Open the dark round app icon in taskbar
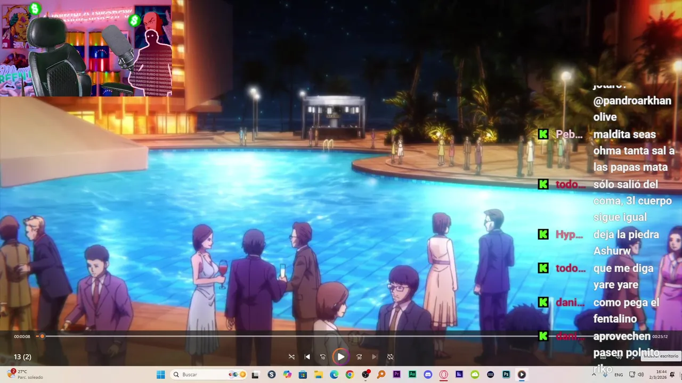682x383 pixels. (x=490, y=374)
